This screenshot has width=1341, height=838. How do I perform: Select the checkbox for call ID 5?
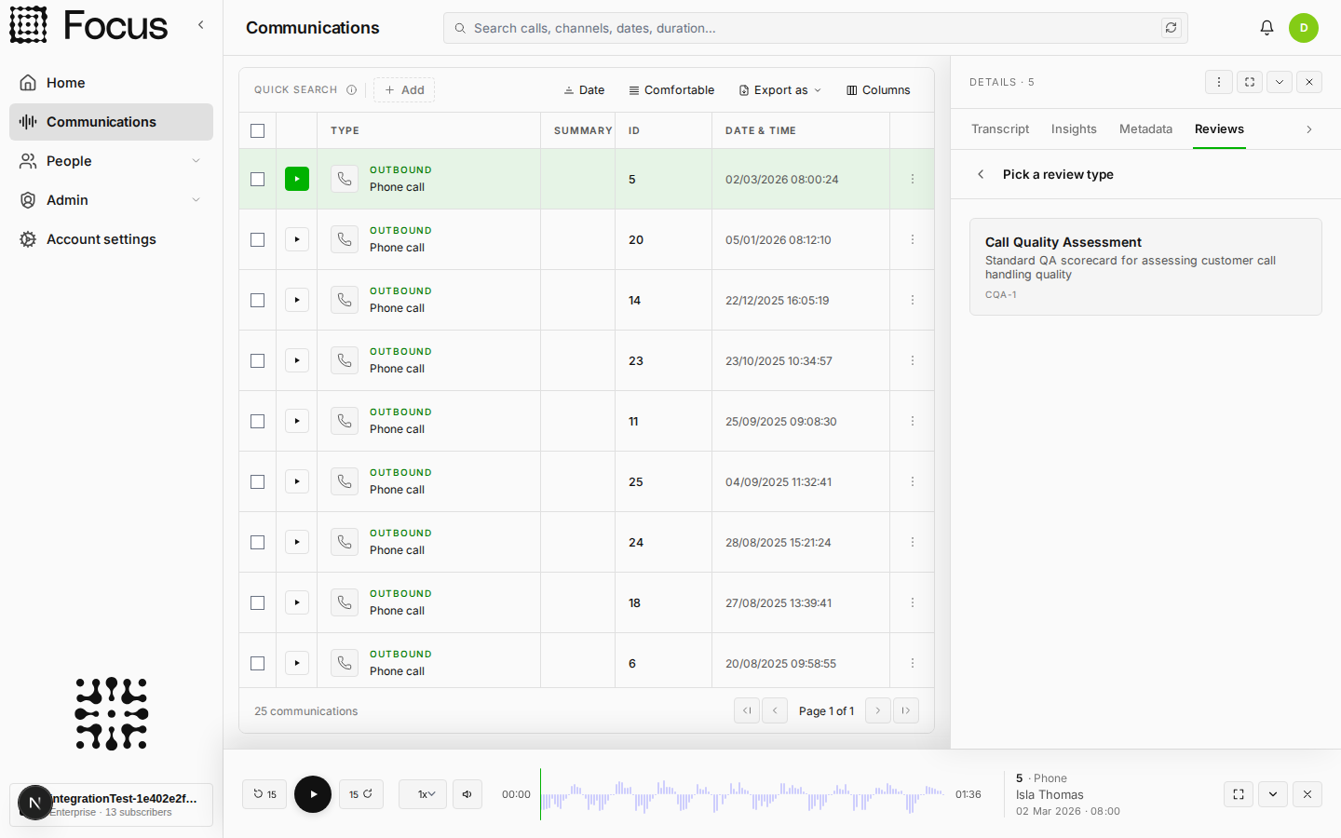[258, 179]
